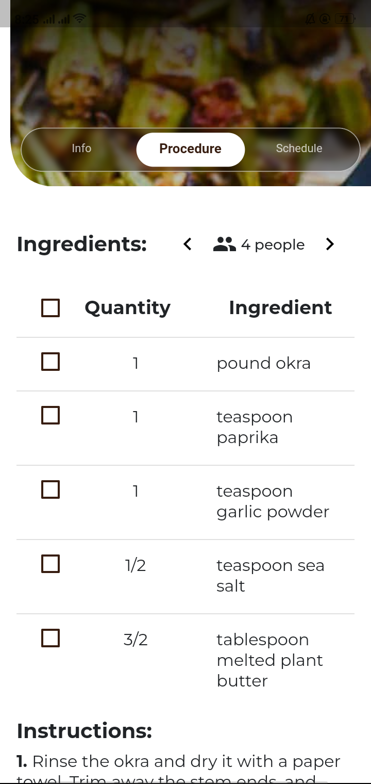Screen dimensions: 371x784
Task: Tick the teaspoon paprika checkbox
Action: 50,415
